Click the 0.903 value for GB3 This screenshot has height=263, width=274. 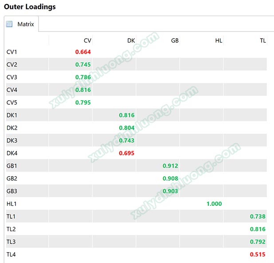tap(170, 191)
